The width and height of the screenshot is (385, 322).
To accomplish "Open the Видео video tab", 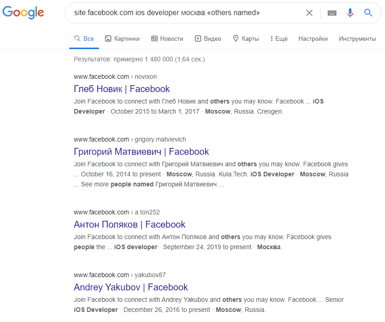I will pyautogui.click(x=208, y=38).
